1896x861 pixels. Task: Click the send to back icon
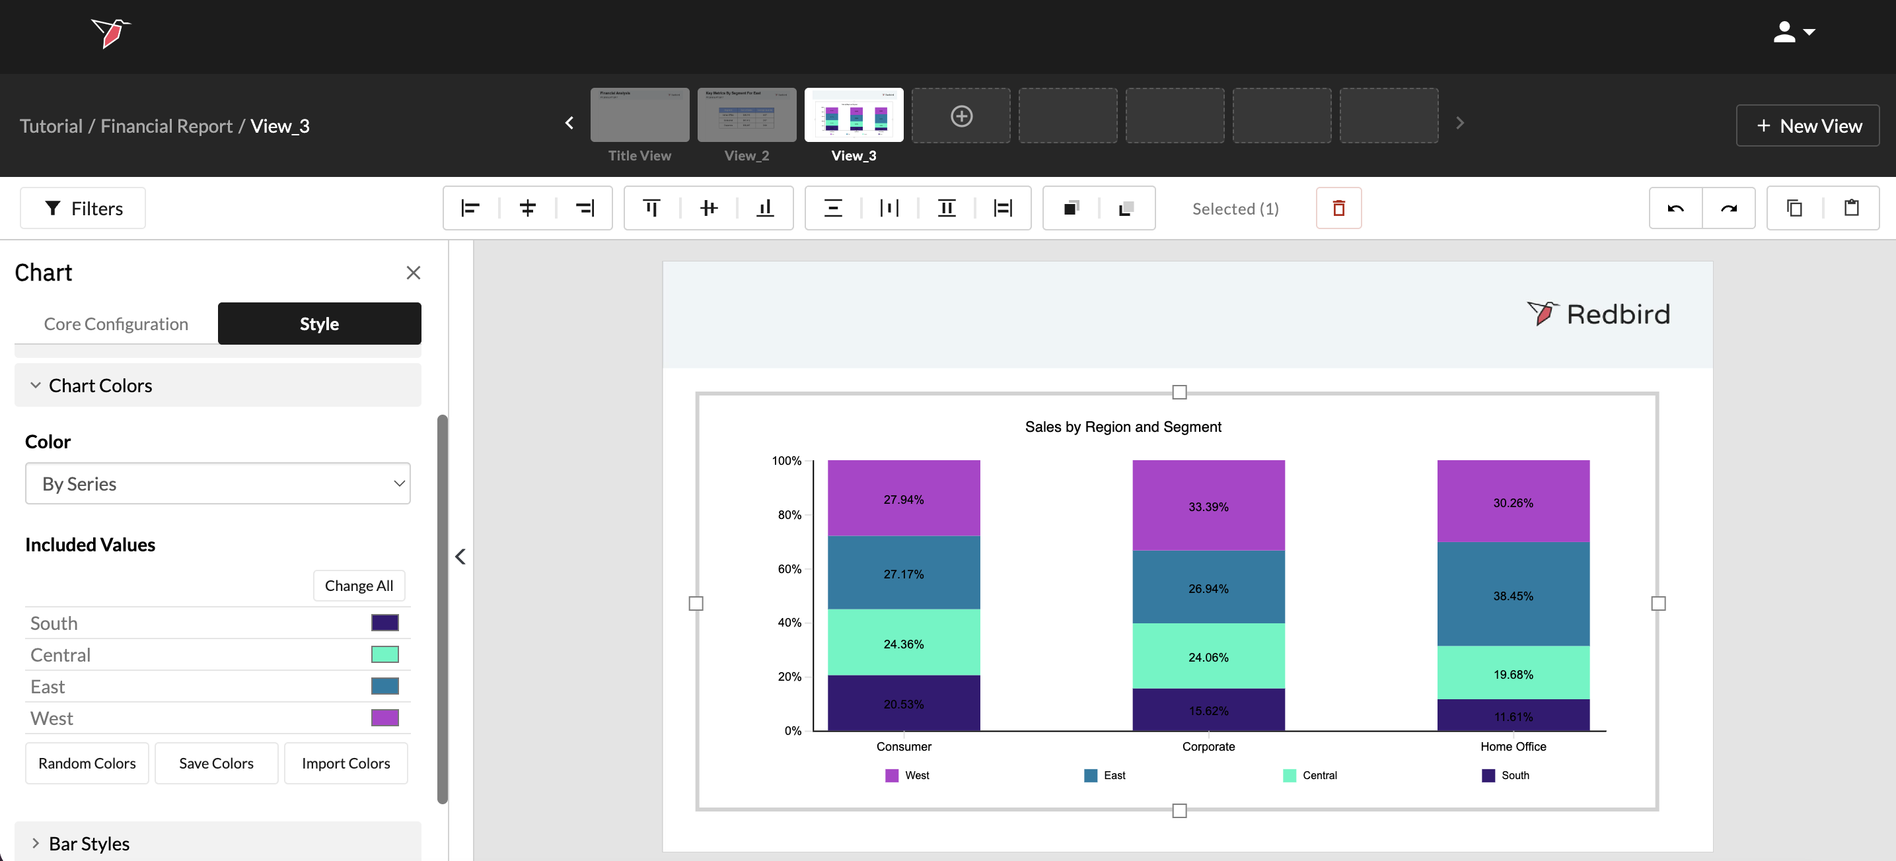point(1126,208)
